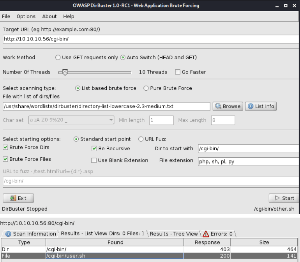Close the DirBuster window
Screen dimensions: 300x262
click(295, 5)
